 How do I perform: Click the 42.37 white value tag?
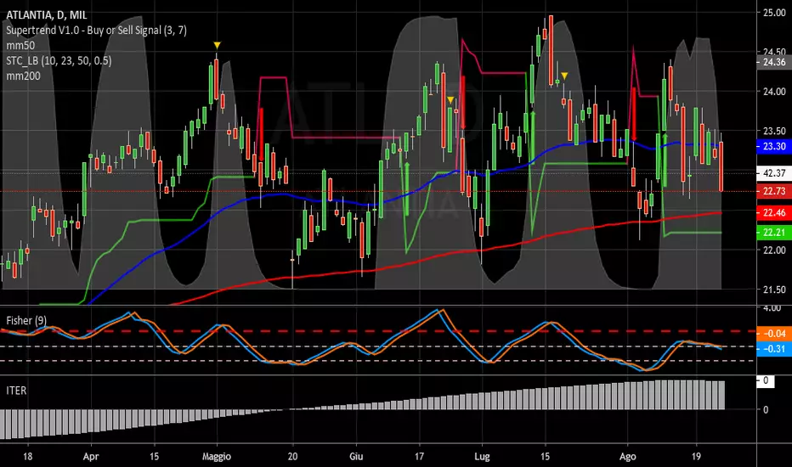774,173
